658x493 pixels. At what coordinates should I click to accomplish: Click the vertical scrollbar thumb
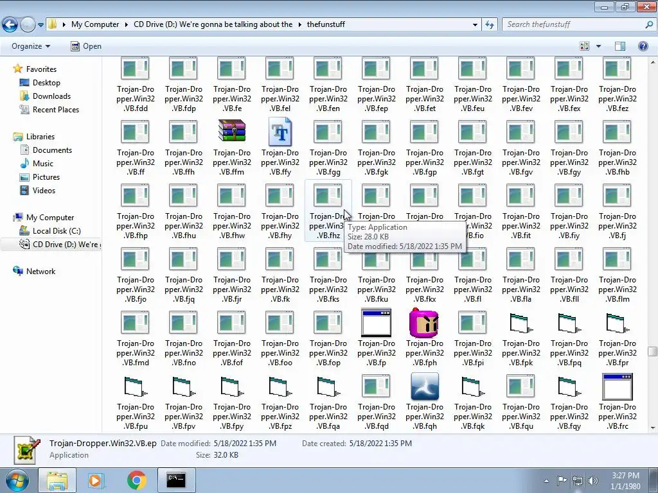(653, 351)
